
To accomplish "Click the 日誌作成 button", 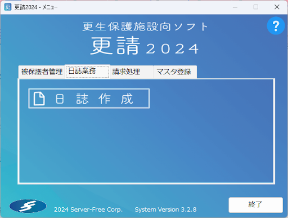I will (89, 99).
